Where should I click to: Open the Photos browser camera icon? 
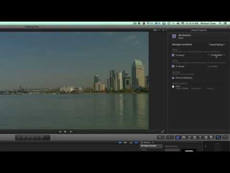[184, 137]
